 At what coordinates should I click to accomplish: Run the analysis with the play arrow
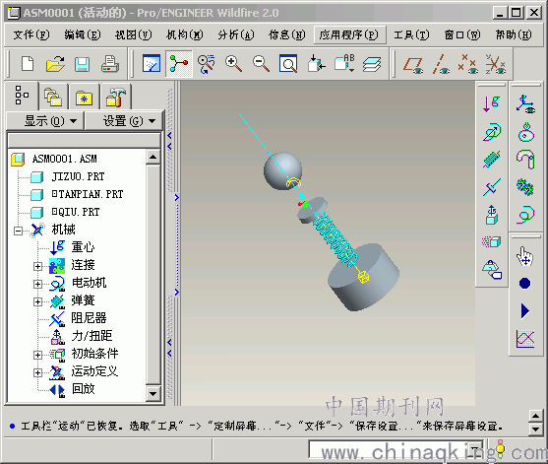tap(525, 311)
